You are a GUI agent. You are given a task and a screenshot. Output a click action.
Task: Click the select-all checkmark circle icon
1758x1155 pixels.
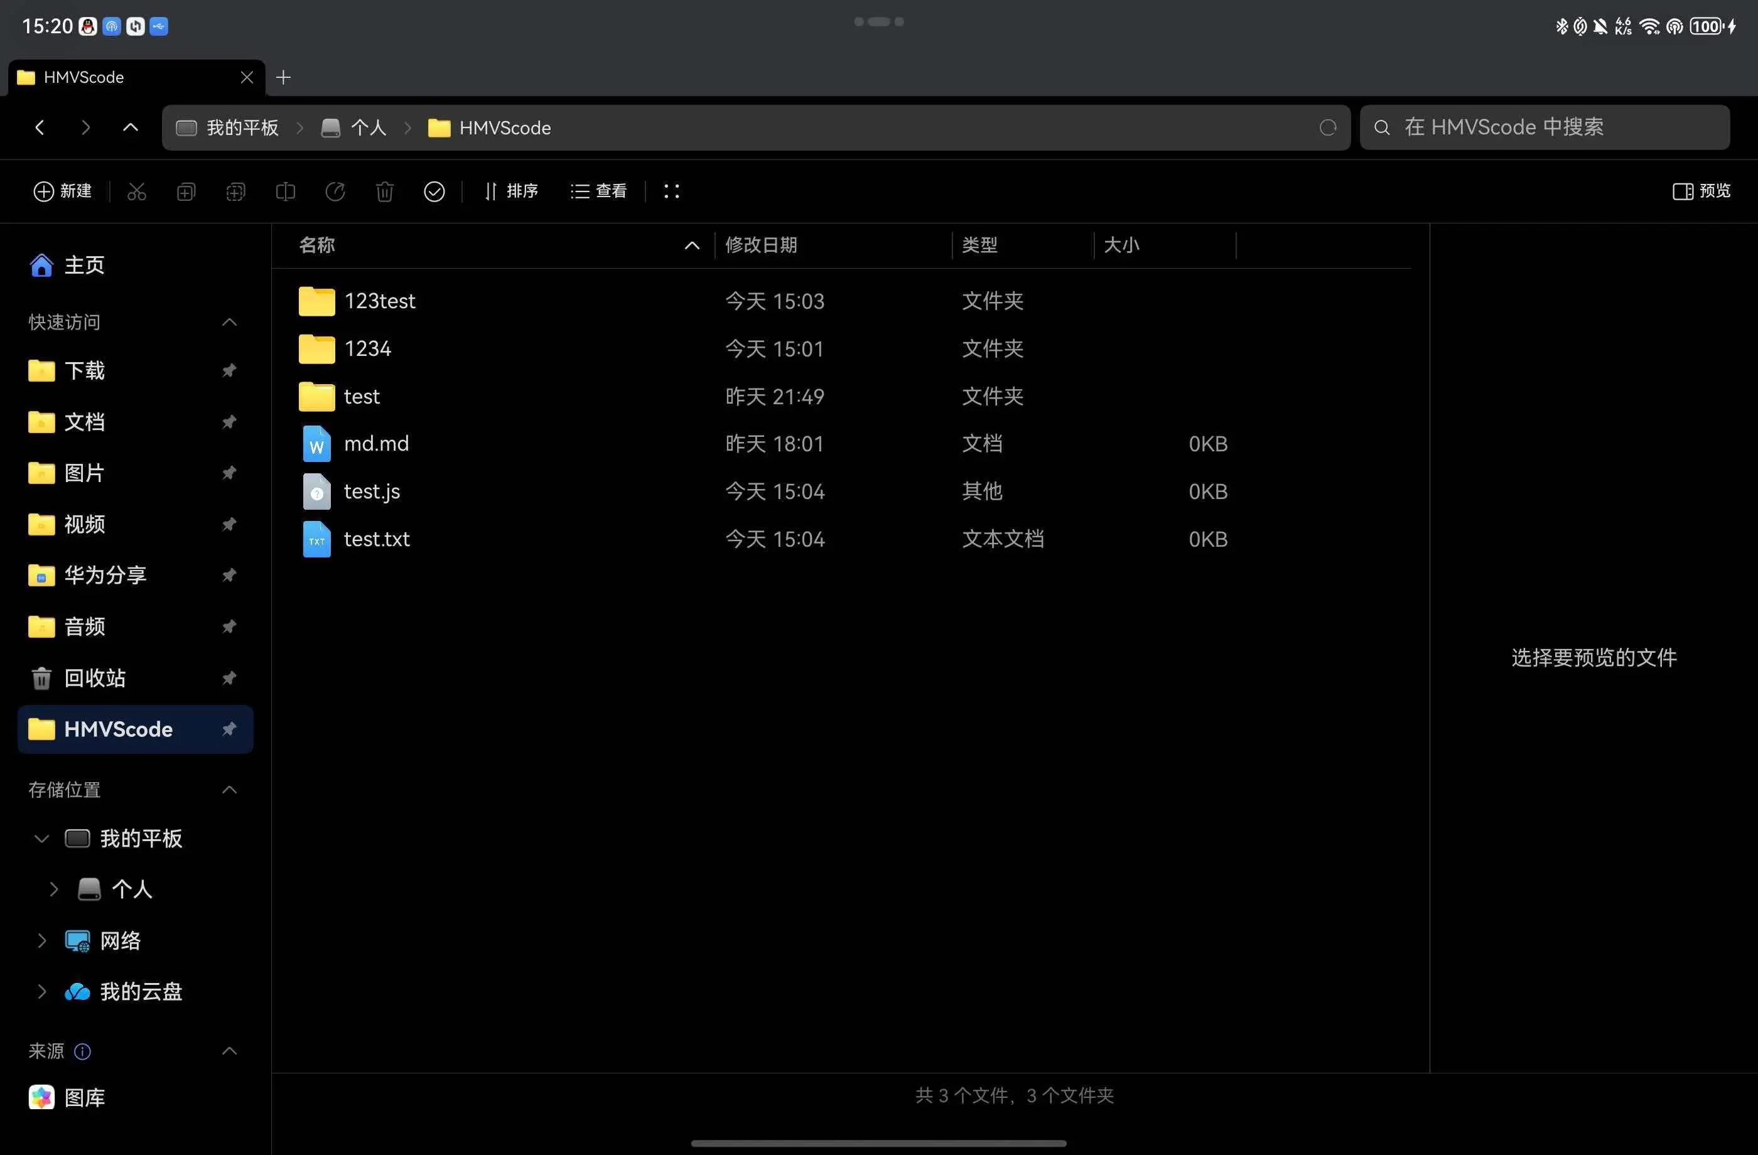[x=434, y=191]
